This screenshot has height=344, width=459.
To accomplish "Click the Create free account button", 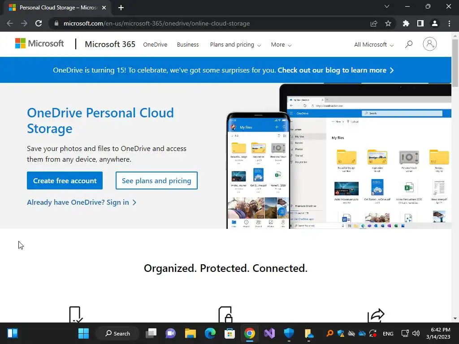I will (65, 181).
